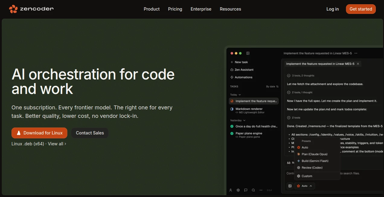Open the Pricing page
Viewport: 384px width, 197px height.
tap(175, 9)
